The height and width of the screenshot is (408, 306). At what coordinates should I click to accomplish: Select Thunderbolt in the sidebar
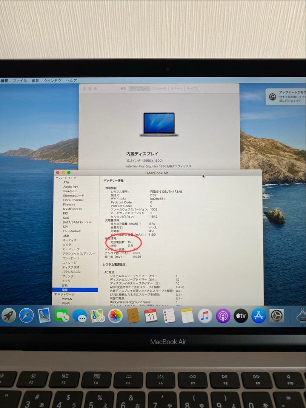coord(72,231)
